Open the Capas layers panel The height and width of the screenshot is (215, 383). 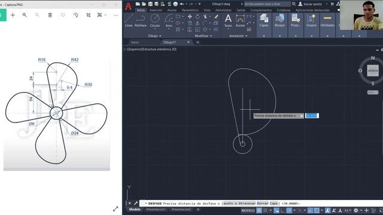[x=264, y=20]
